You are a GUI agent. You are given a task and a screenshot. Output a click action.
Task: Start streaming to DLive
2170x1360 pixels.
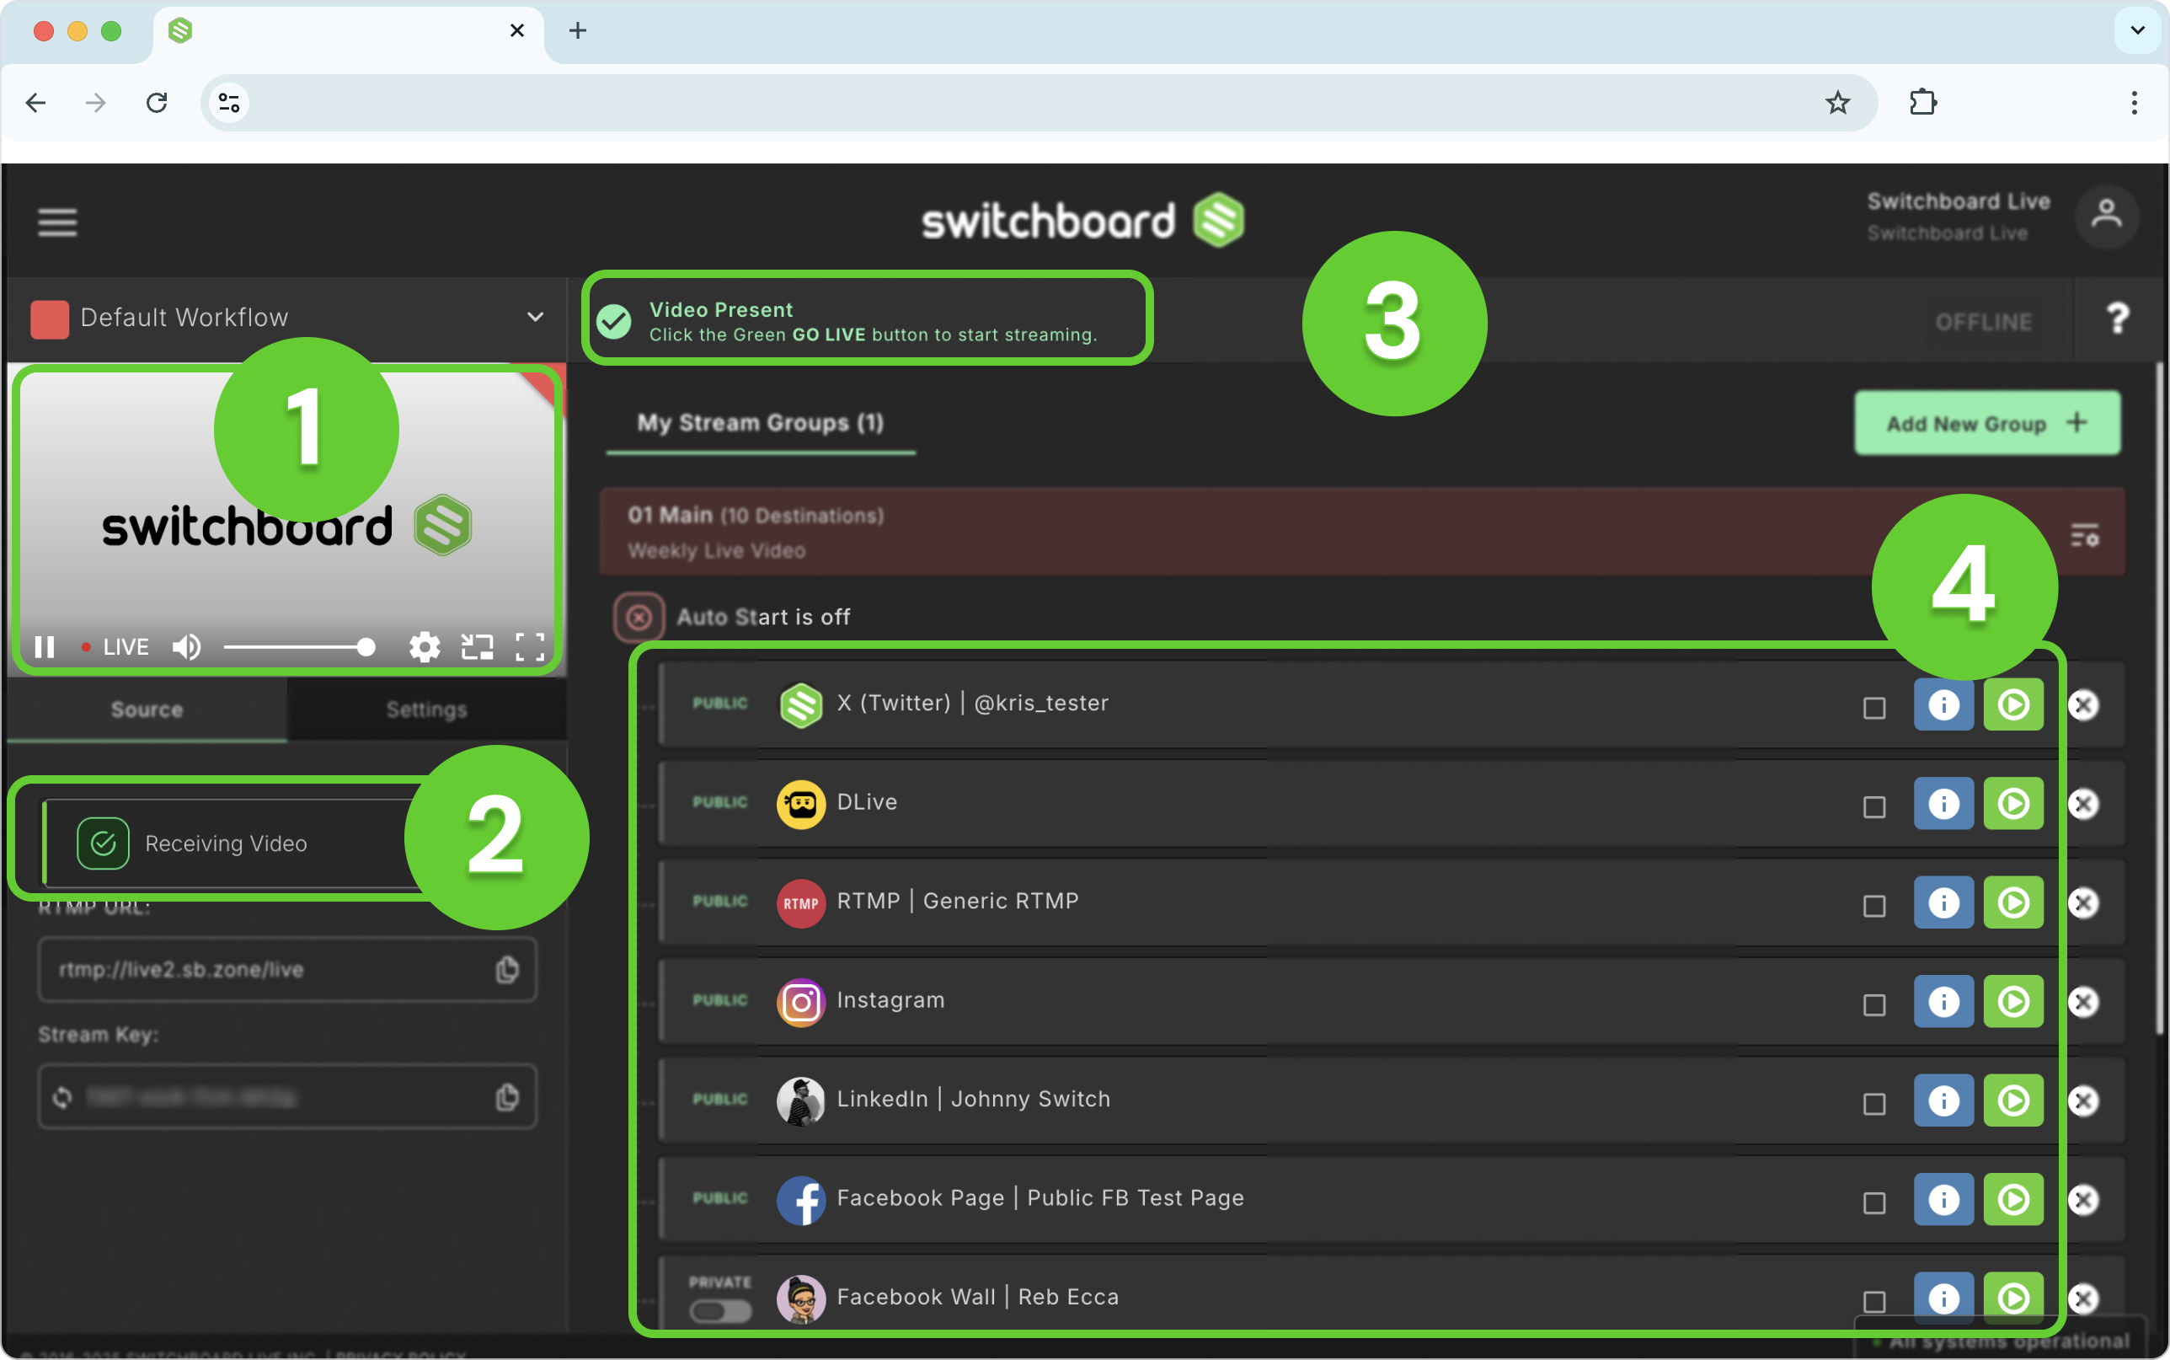[2013, 803]
